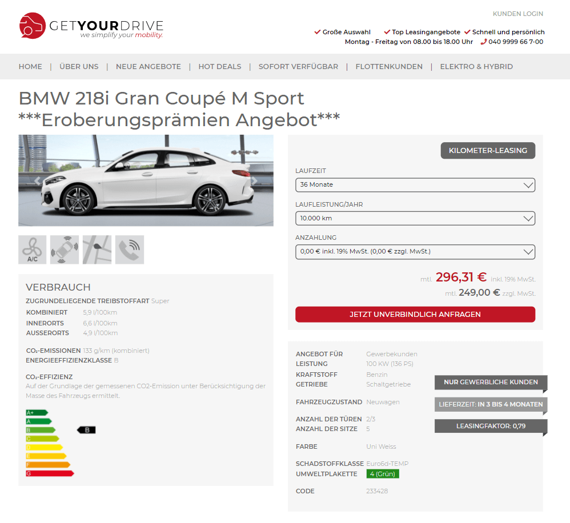This screenshot has height=523, width=570.
Task: Click the 249,00 € net price
Action: click(479, 292)
